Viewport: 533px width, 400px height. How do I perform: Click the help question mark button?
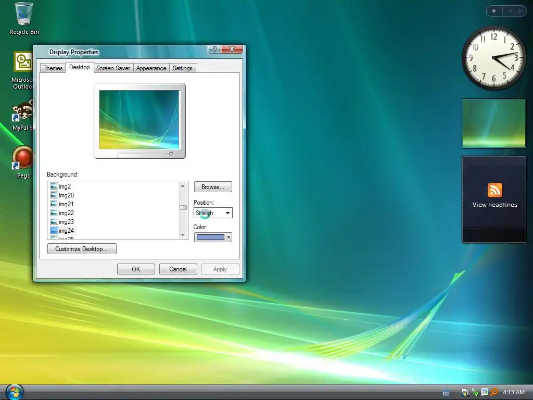214,49
